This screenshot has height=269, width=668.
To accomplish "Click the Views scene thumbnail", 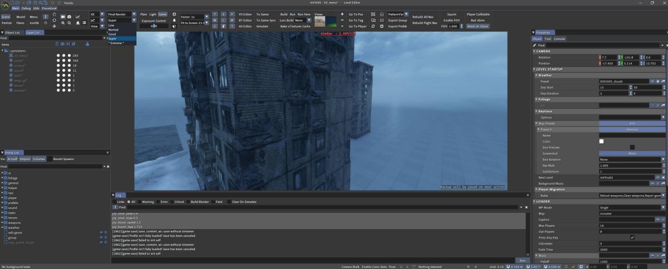I will 320,22.
